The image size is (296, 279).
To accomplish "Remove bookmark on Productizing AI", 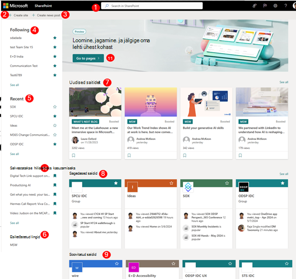I will (55, 185).
